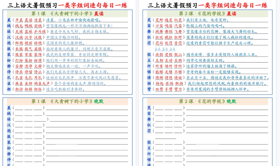Click the sentence 中国汉字魅力四射
This screenshot has height=166, width=280.
point(64,37)
